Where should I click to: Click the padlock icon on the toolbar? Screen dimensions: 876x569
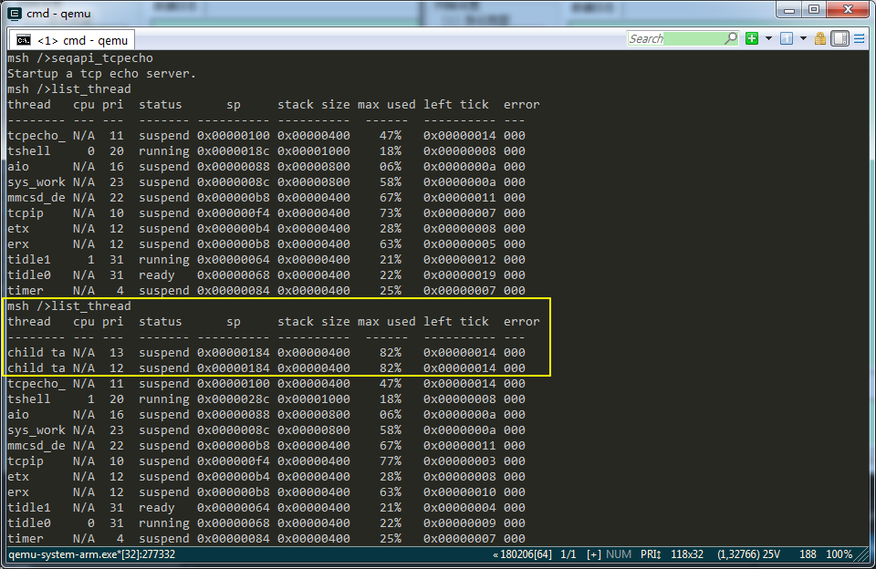[819, 38]
